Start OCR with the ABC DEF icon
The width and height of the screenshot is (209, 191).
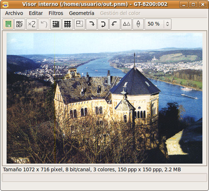tap(20, 24)
